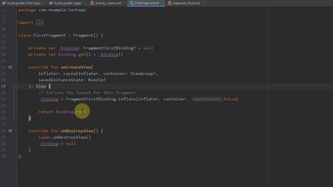Click Fragment() in the class declaration

click(85, 35)
